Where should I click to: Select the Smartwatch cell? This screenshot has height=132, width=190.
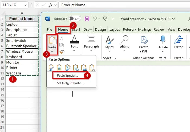pyautogui.click(x=22, y=41)
